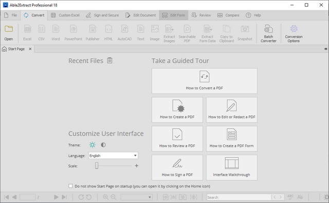329x203 pixels.
Task: Open the How to Sign a PDF tour
Action: tap(177, 167)
